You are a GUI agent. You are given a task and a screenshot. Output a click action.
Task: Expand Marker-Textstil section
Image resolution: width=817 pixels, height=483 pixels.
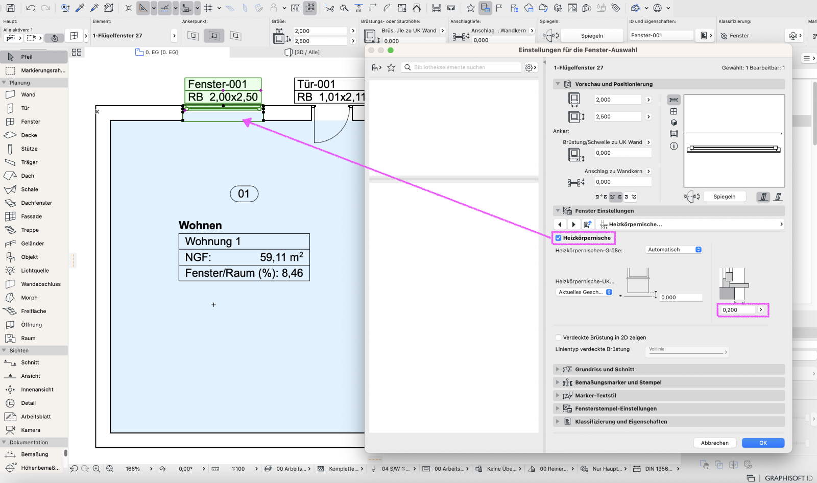click(x=558, y=396)
